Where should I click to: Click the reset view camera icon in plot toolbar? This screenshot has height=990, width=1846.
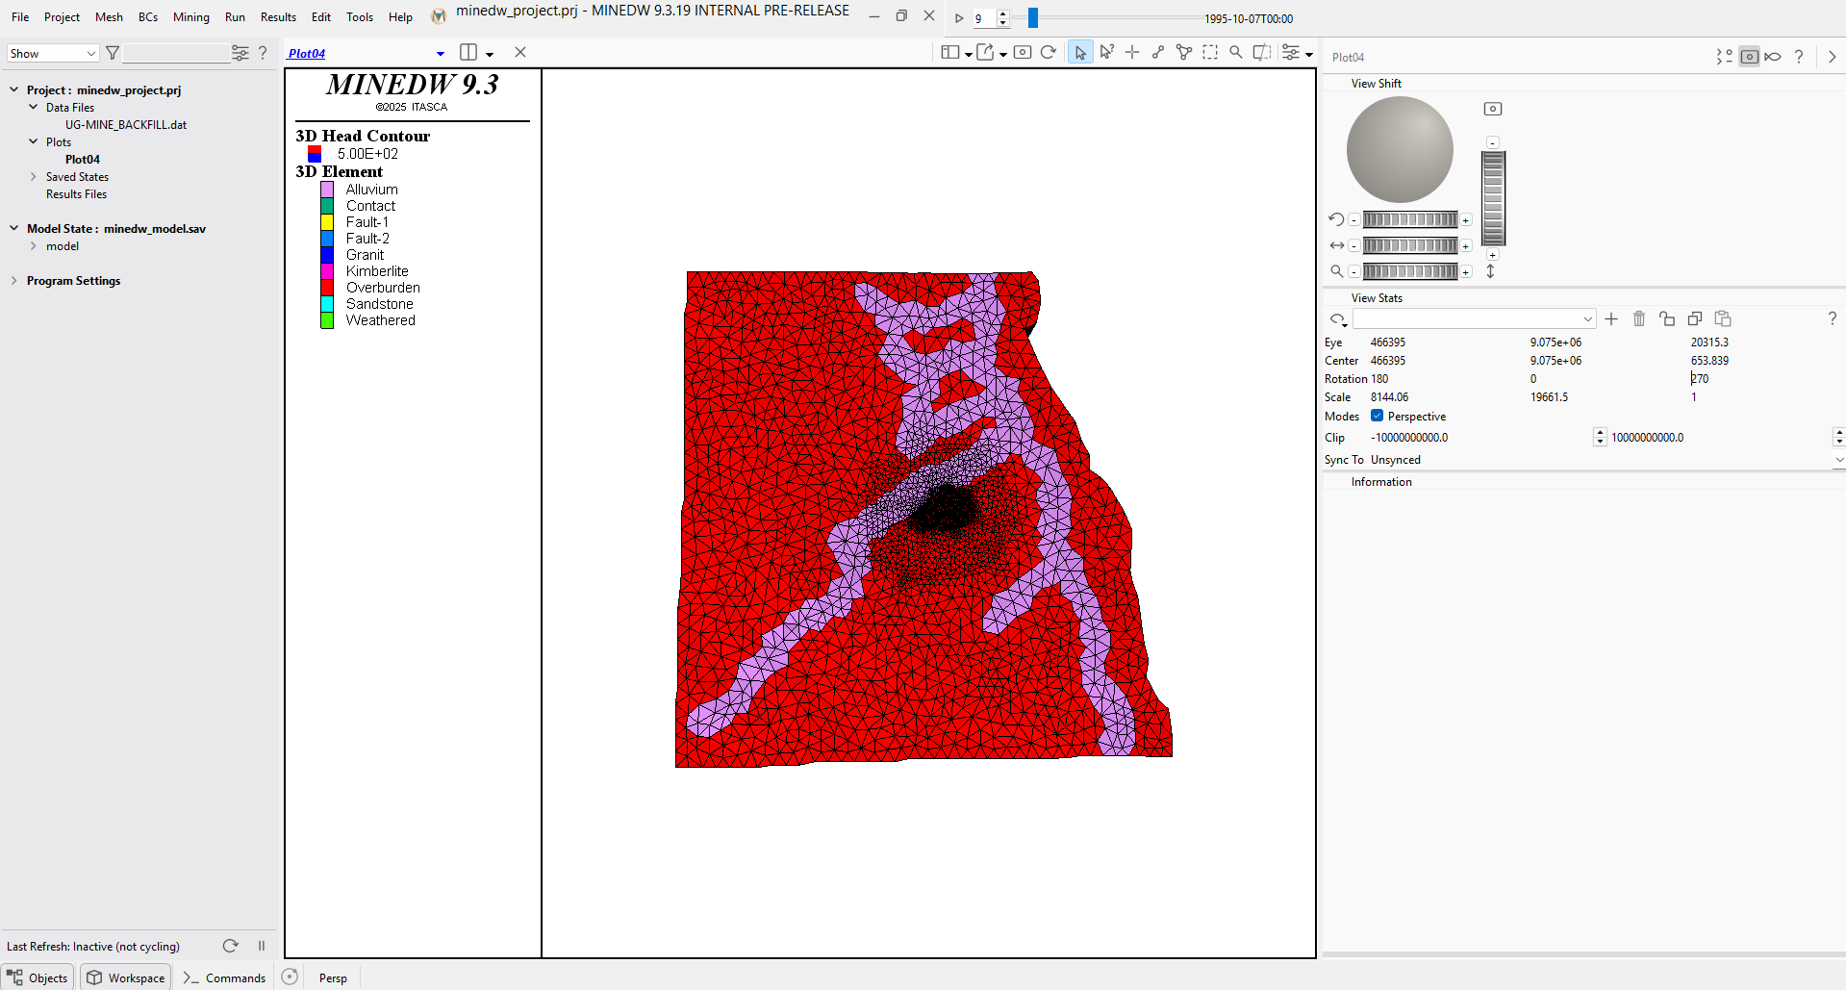pos(1023,53)
